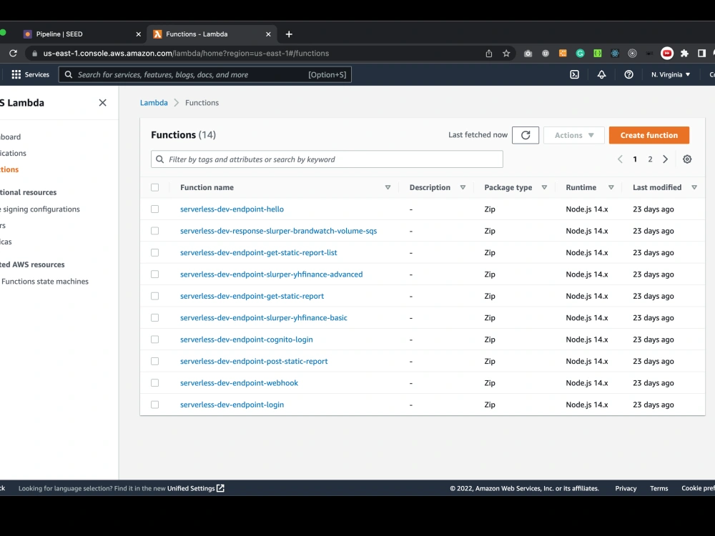The height and width of the screenshot is (536, 715).
Task: Click the camera screenshot extension icon
Action: coord(528,54)
